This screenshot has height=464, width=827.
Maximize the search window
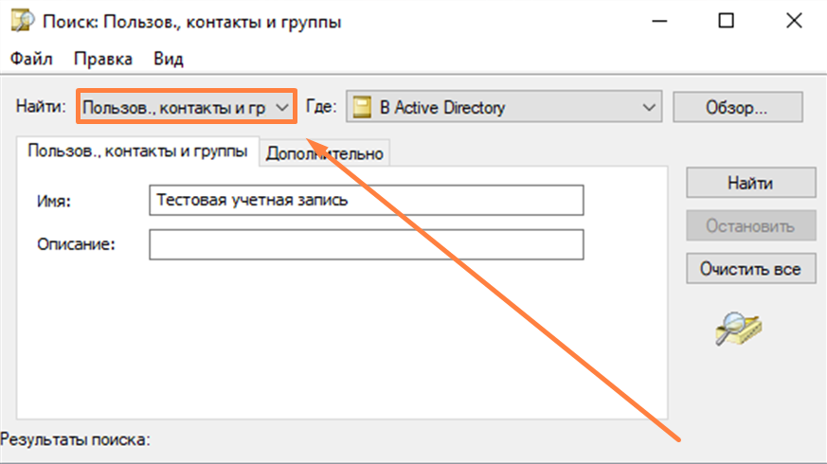(x=727, y=21)
